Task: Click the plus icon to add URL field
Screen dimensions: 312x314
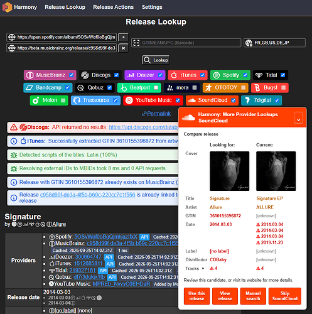Action: 123,37
